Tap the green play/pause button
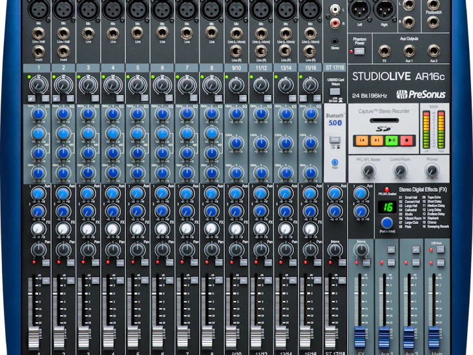Screen dimensions: 473x355 [392, 141]
